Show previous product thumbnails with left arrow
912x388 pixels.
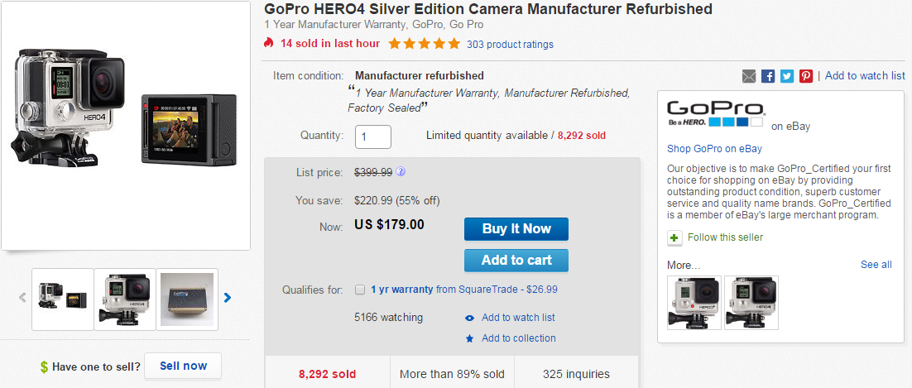click(22, 298)
